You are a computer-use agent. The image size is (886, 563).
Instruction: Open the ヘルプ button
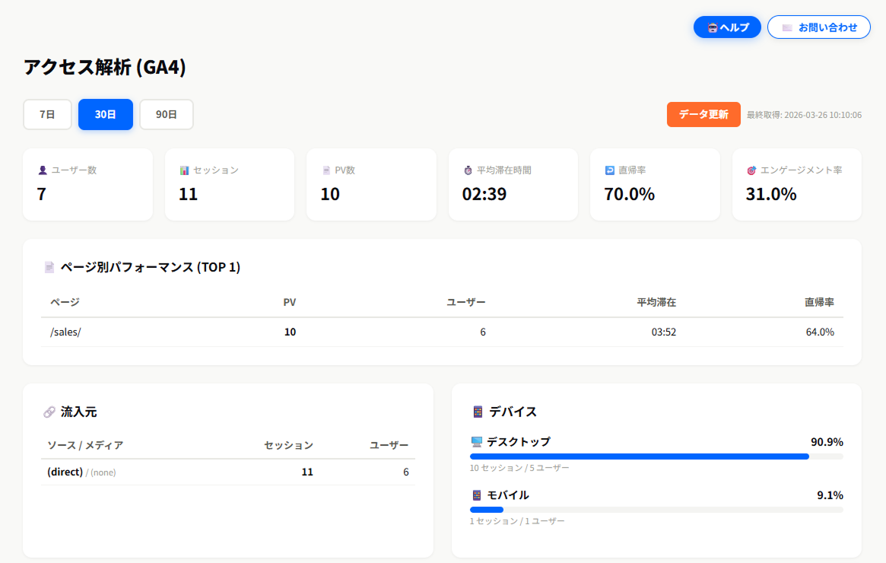click(727, 27)
